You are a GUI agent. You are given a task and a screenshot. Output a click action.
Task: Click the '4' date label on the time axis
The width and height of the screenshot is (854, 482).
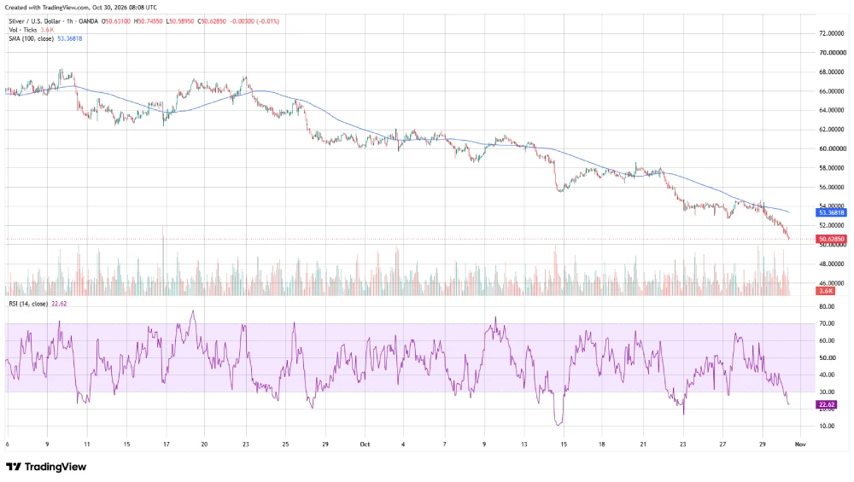pyautogui.click(x=403, y=444)
